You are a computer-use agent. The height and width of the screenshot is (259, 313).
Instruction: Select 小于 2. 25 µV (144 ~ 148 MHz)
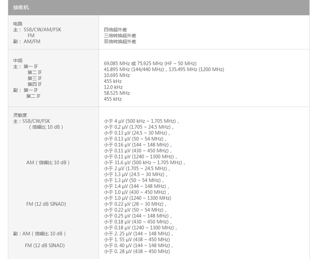point(138,233)
